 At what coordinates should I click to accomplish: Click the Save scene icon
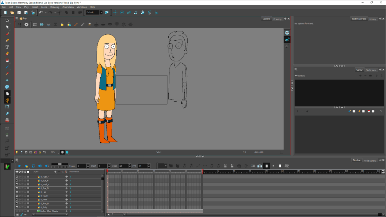[x=19, y=13]
